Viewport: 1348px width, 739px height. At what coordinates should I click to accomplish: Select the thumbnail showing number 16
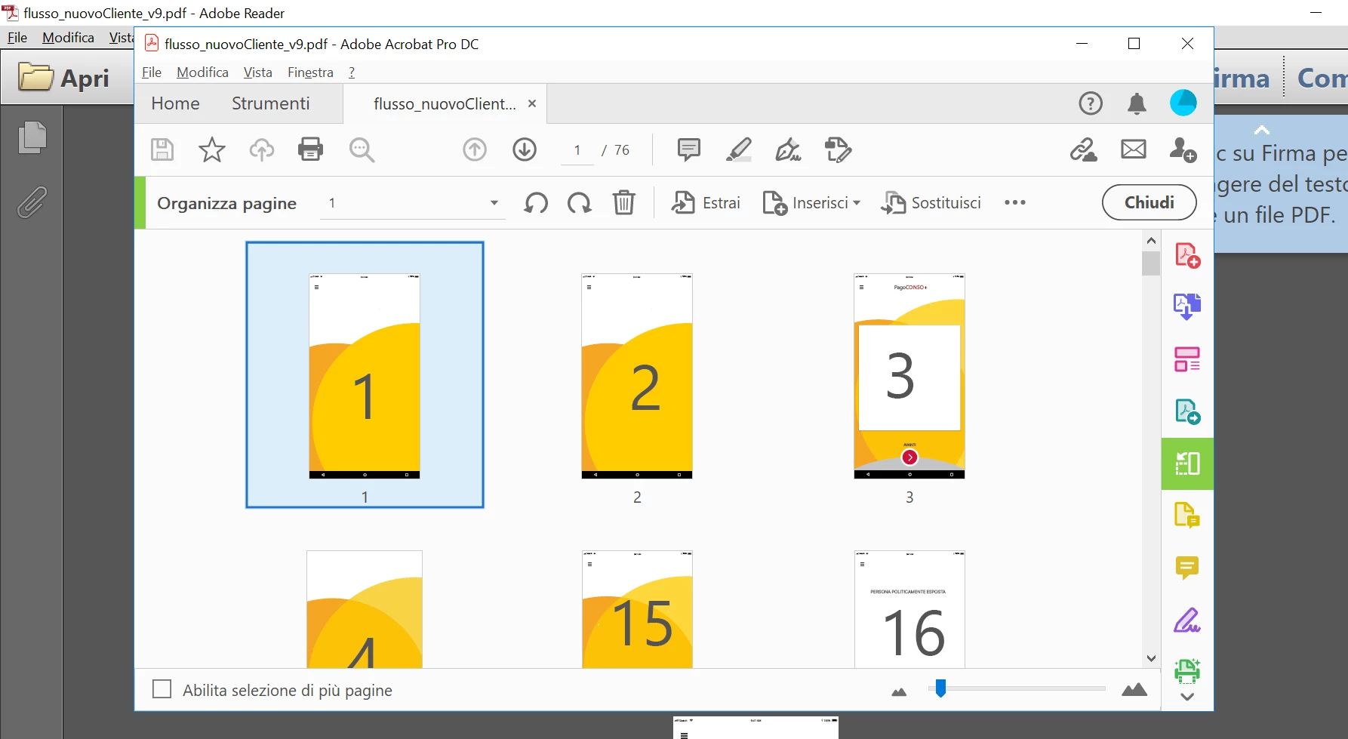pos(909,609)
